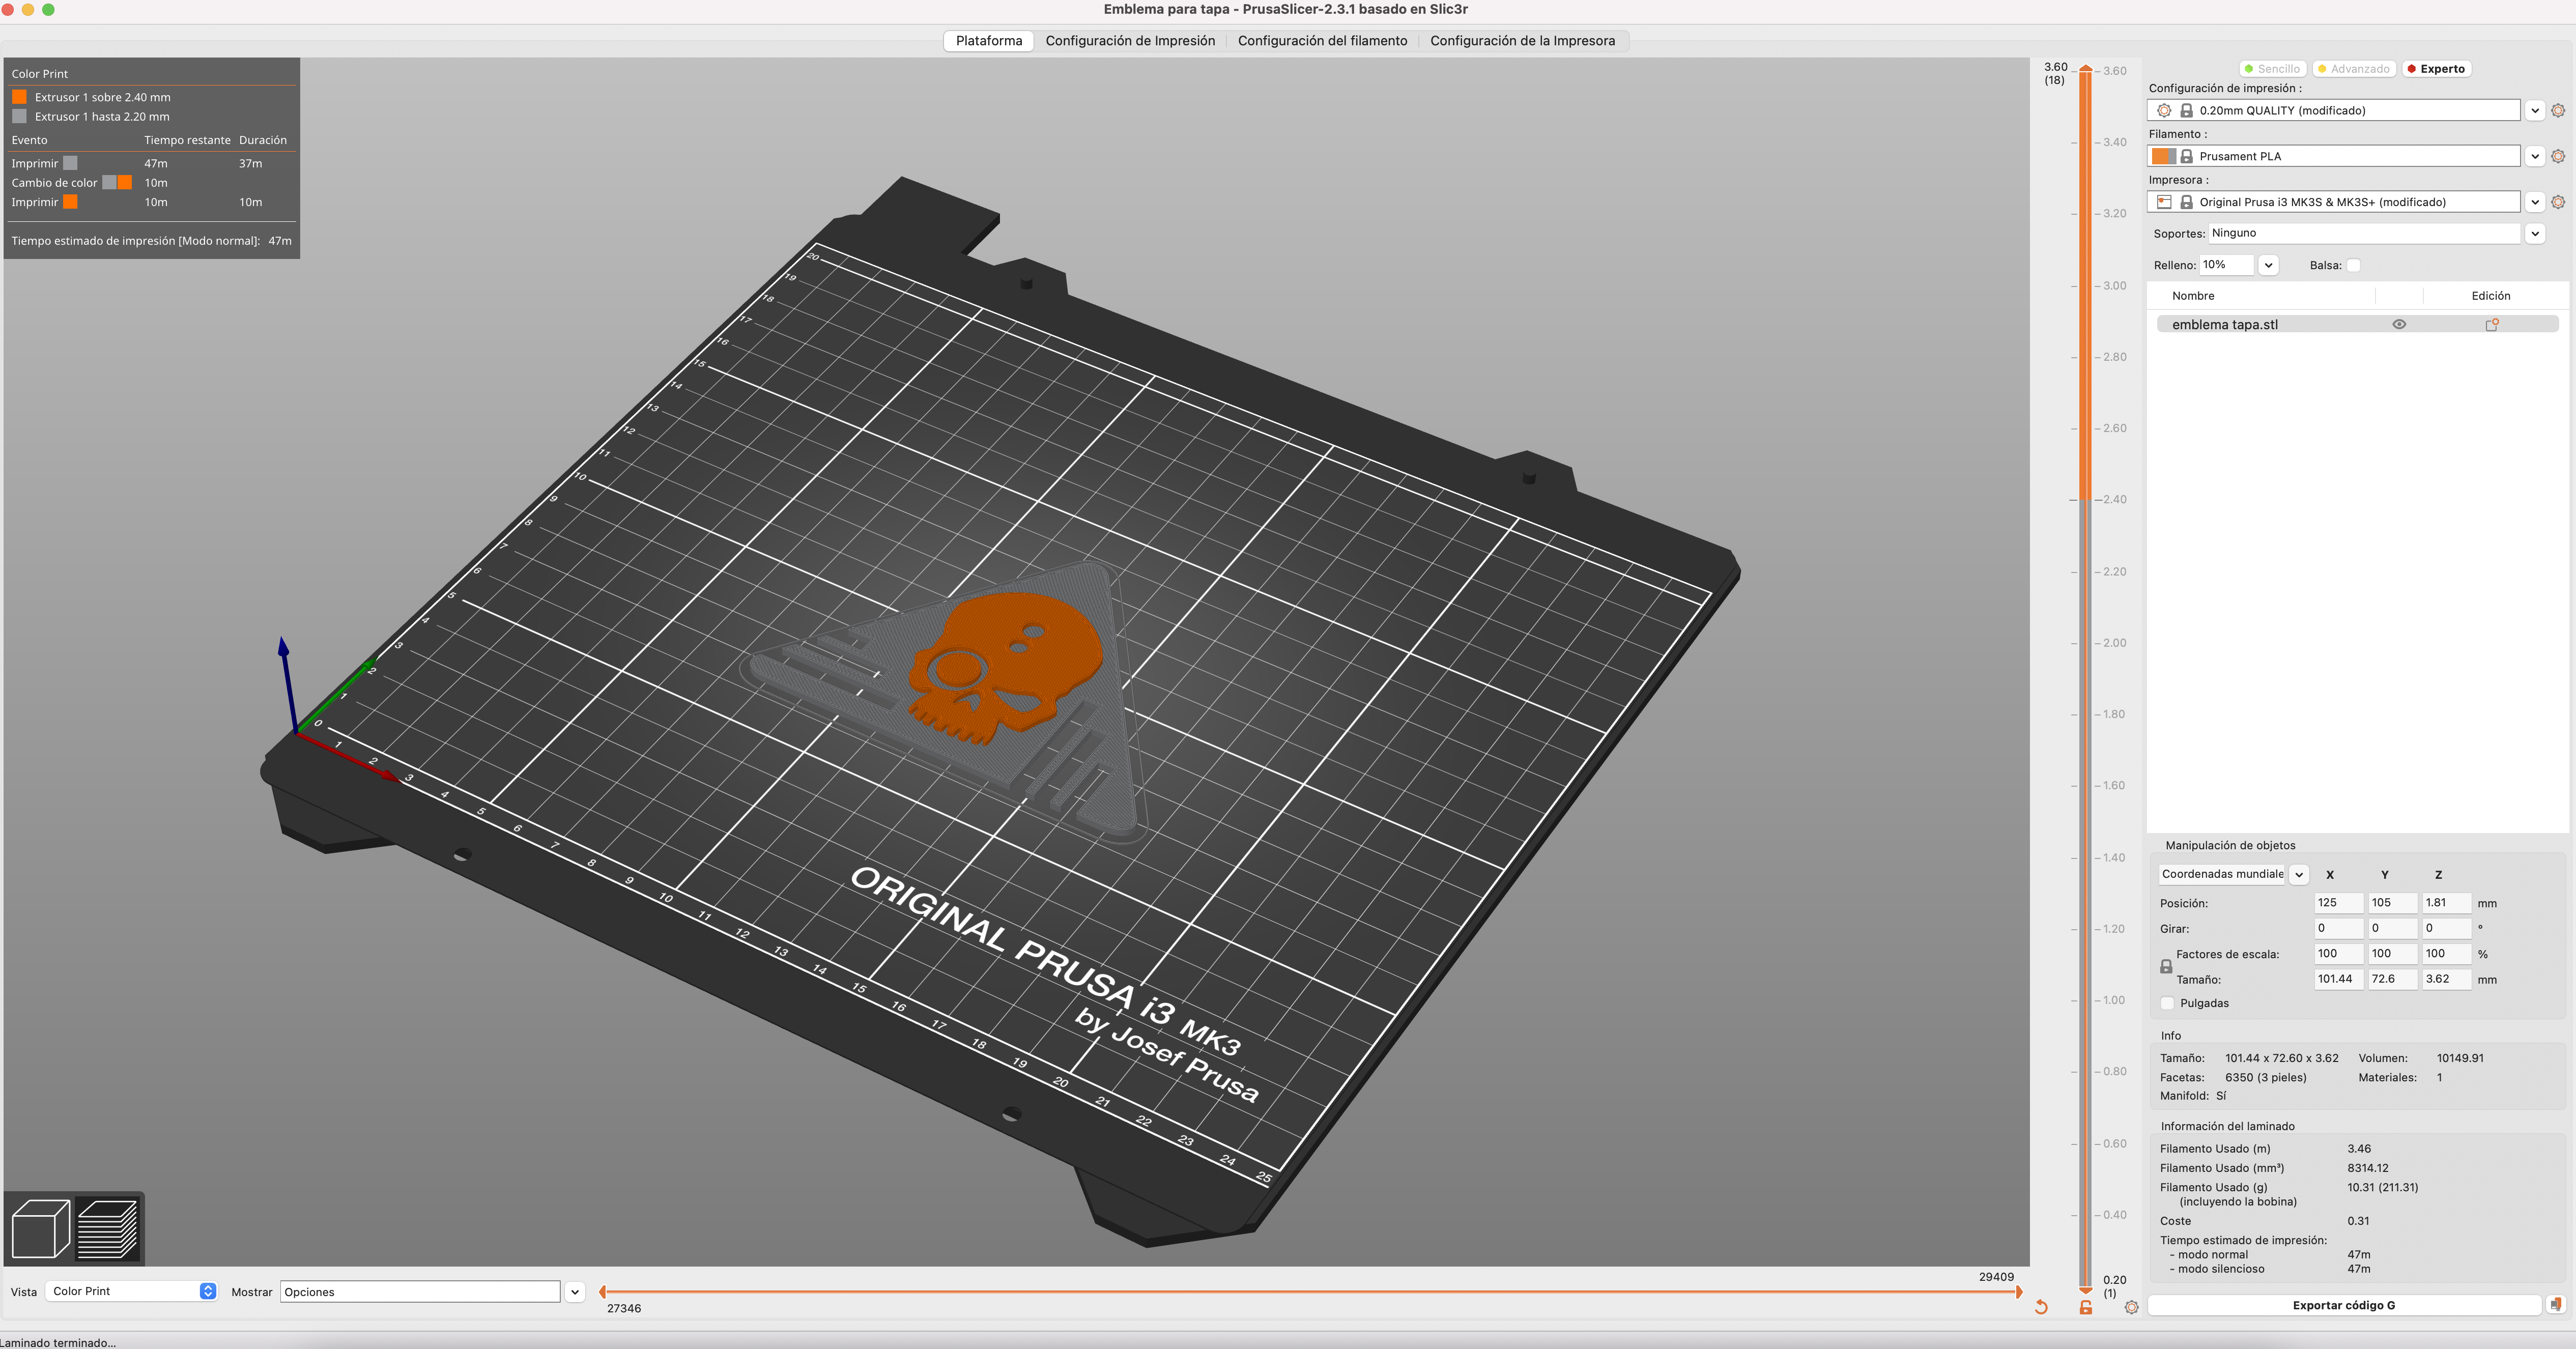Open the print settings gear next to 0.20mm QUALITY

tap(2558, 111)
